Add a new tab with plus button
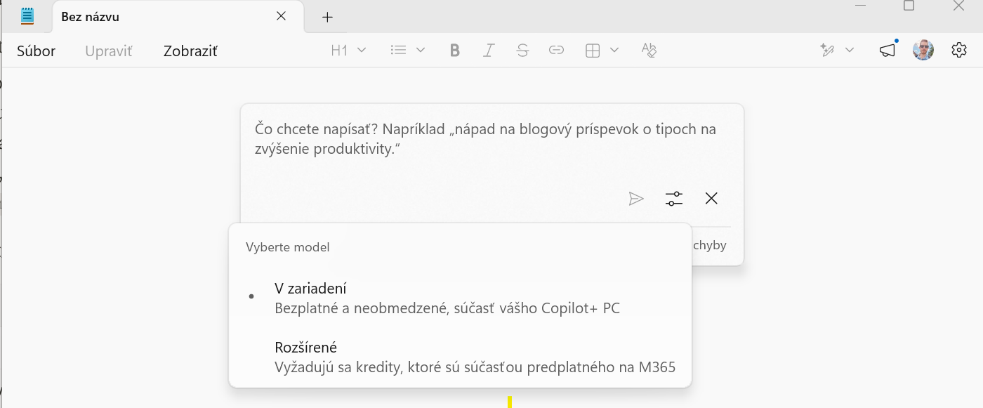 tap(327, 18)
